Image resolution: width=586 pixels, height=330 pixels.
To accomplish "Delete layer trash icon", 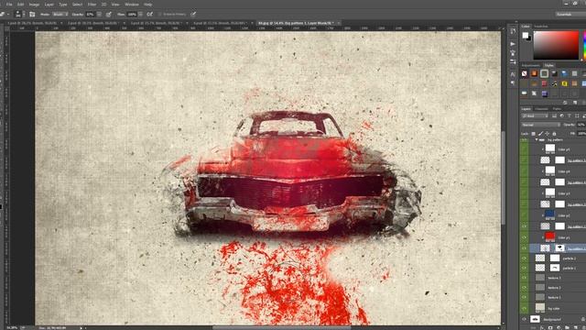I will (x=583, y=328).
